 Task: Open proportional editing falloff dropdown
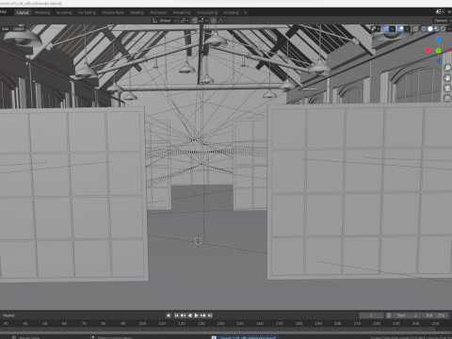pos(222,21)
